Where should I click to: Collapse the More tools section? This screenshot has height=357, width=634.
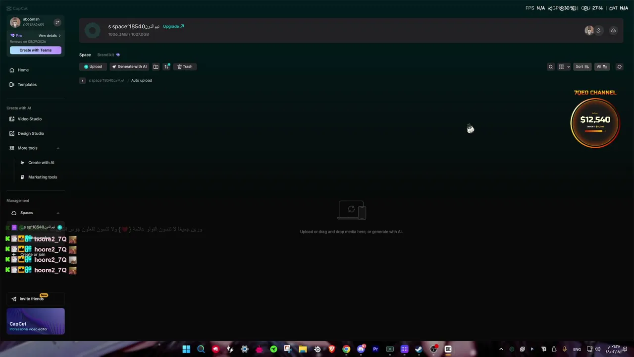pyautogui.click(x=58, y=148)
